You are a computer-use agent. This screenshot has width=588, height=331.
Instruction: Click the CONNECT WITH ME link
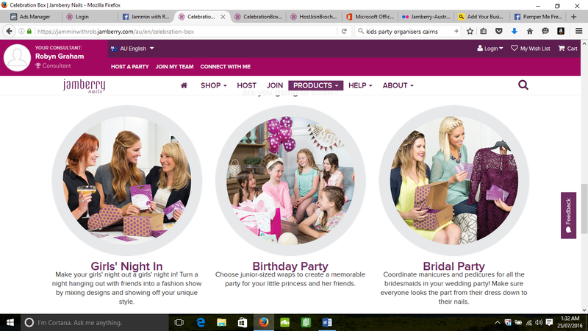tap(226, 66)
